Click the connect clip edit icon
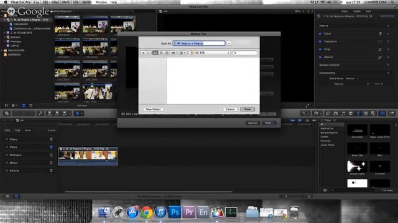The height and width of the screenshot is (223, 398). [x=50, y=113]
